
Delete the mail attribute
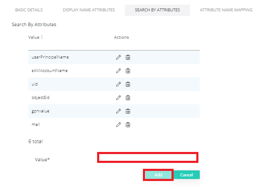pyautogui.click(x=128, y=125)
